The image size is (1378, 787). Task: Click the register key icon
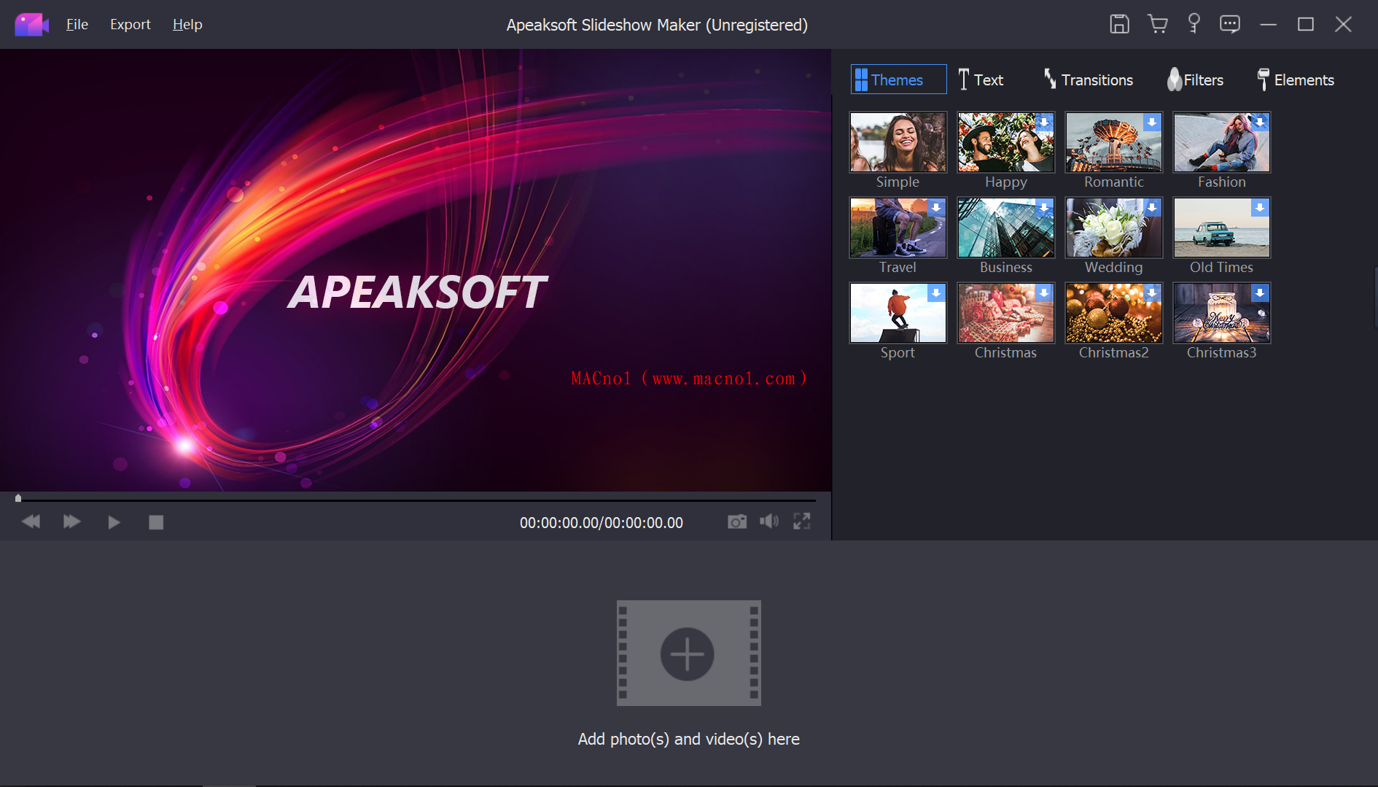click(x=1194, y=24)
